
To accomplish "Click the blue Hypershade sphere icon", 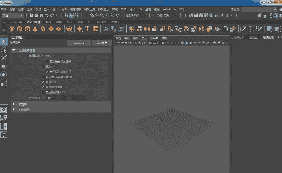I will coord(211,15).
